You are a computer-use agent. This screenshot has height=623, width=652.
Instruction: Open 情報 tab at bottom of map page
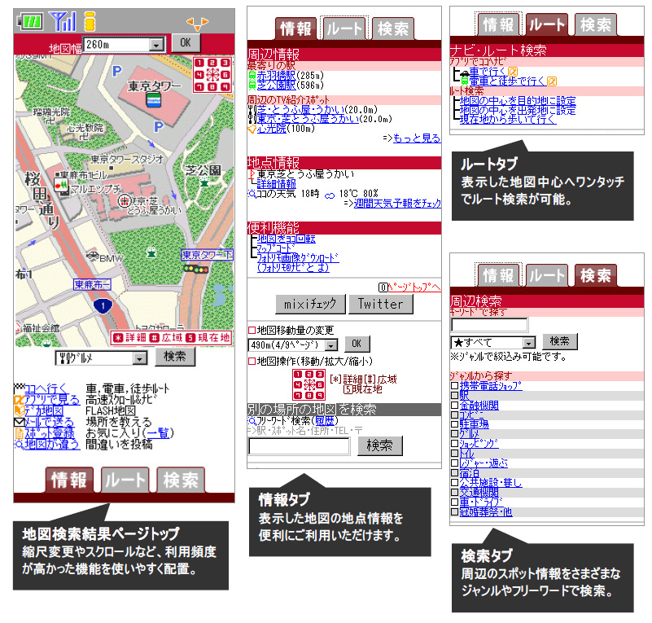[69, 480]
